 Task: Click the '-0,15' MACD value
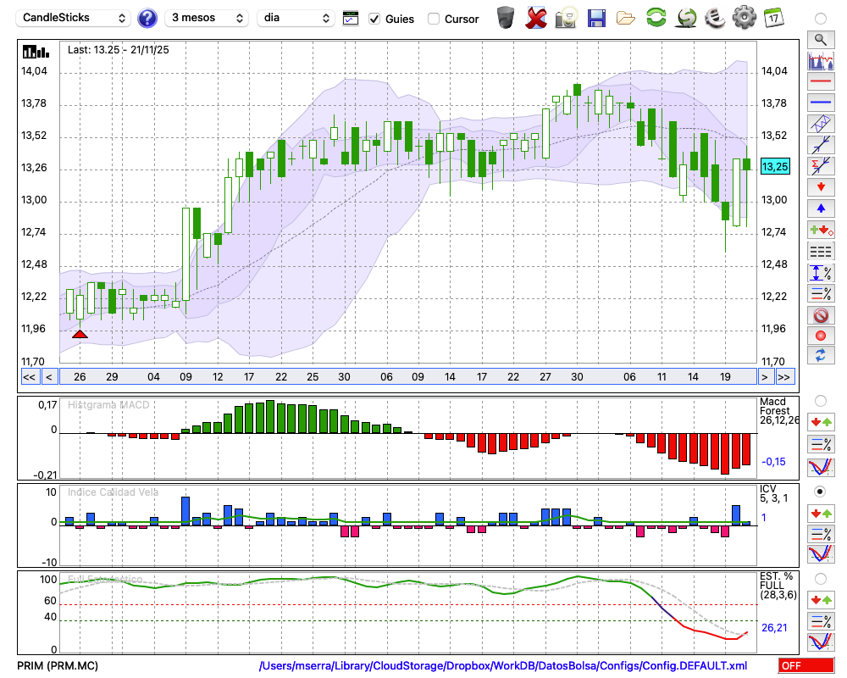773,462
